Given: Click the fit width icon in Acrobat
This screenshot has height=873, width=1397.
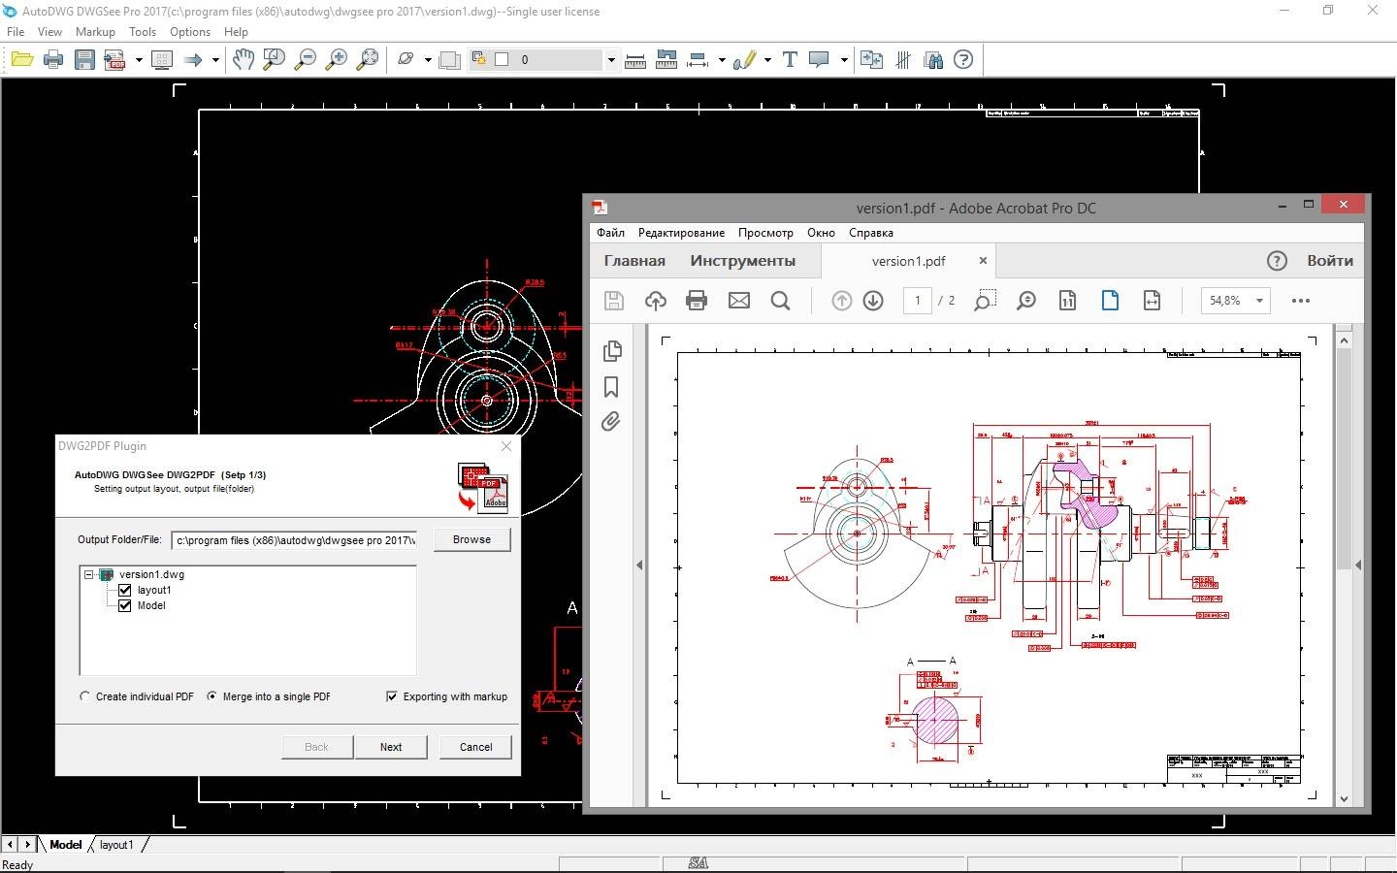Looking at the screenshot, I should [1152, 301].
